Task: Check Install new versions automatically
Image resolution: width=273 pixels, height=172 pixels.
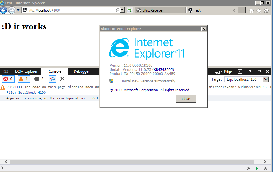Action: (118, 81)
